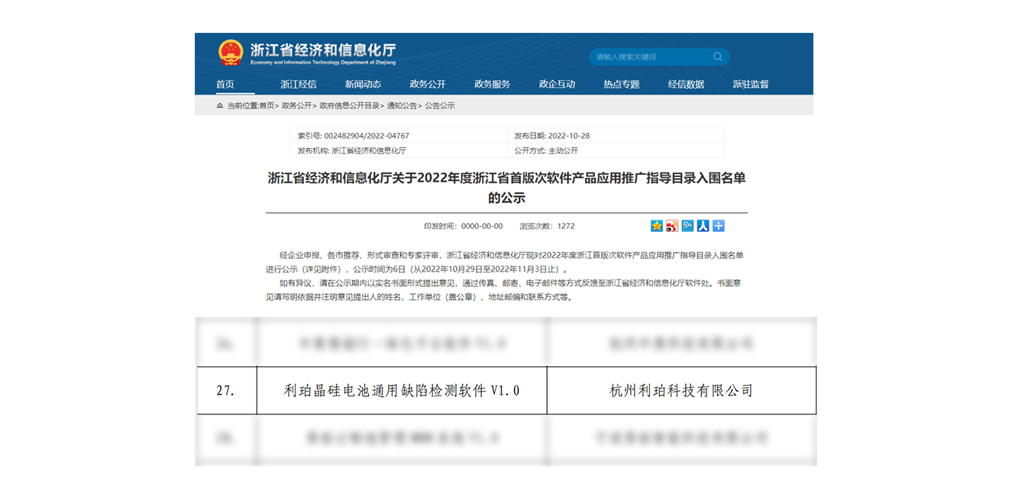The height and width of the screenshot is (500, 1012).
Task: Share to Tencent Weibo icon
Action: [687, 226]
